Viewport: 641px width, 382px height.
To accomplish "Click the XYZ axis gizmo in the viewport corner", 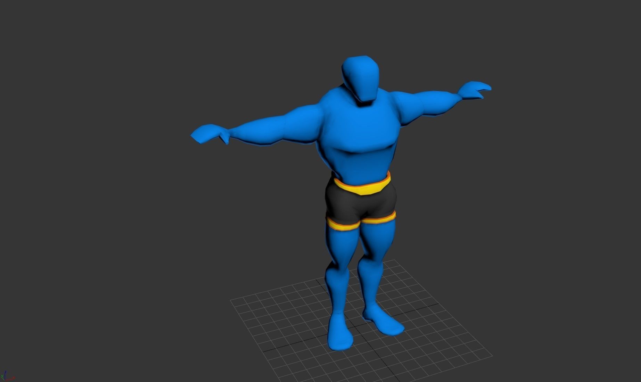I will point(7,376).
